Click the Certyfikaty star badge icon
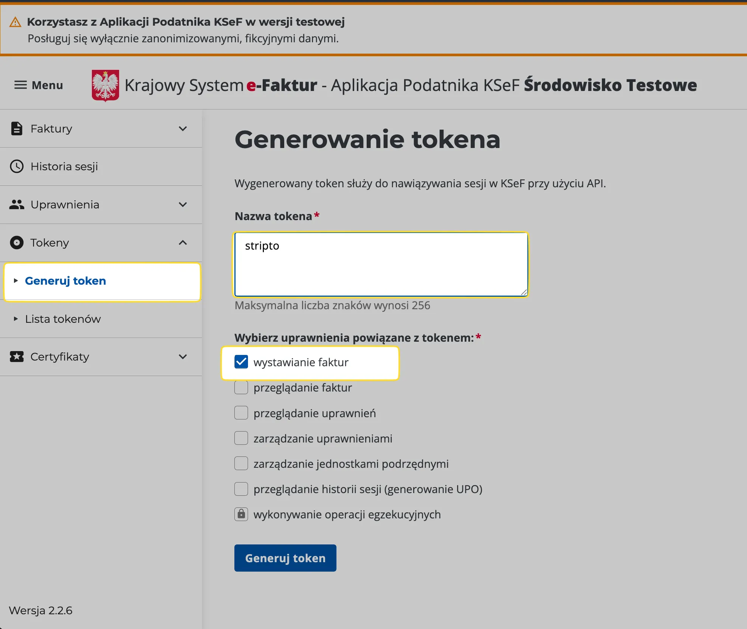 pos(17,357)
